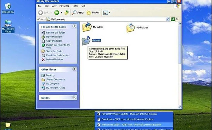
Task: Click the Desktop icon in Other Places
Action: coord(43,75)
